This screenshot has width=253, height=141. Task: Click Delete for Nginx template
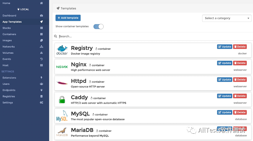[240, 63]
